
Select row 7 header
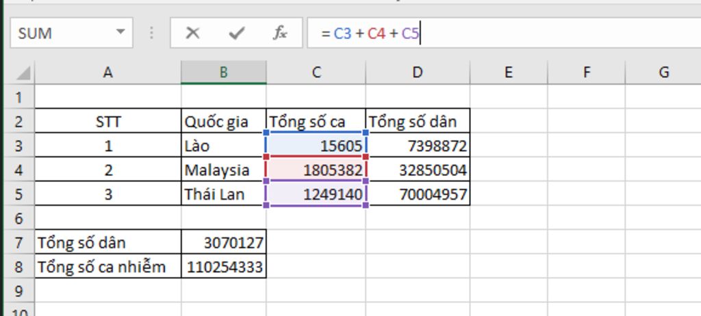(x=18, y=242)
